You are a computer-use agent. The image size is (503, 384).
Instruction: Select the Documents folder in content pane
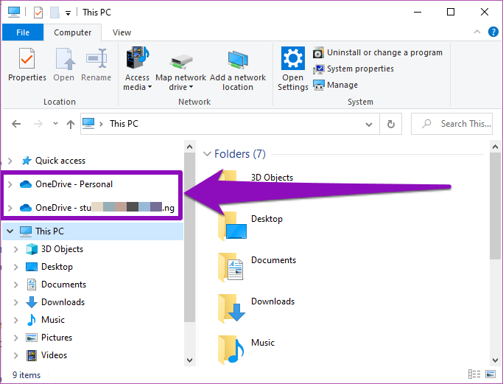(256, 268)
